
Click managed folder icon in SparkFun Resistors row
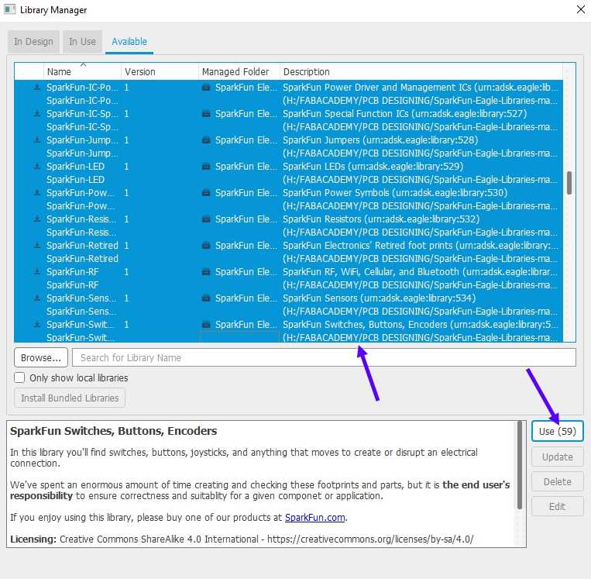(x=206, y=219)
